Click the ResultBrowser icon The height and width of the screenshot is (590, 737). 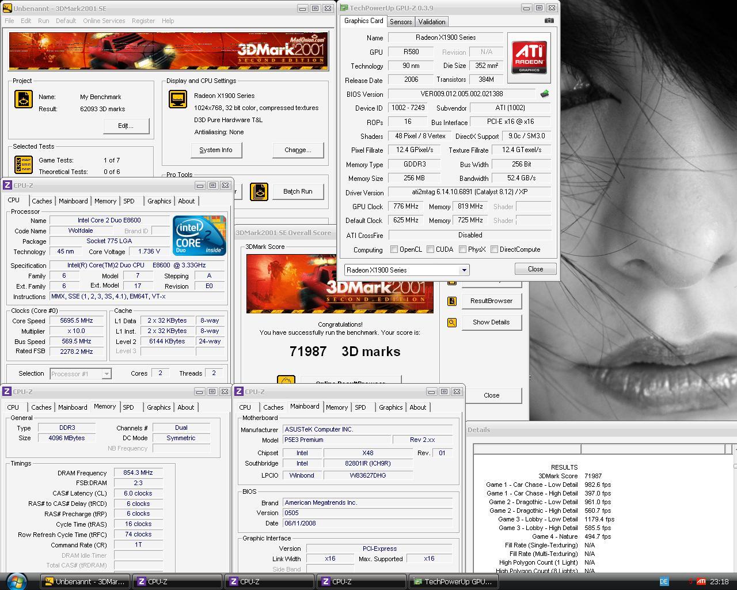click(x=452, y=301)
